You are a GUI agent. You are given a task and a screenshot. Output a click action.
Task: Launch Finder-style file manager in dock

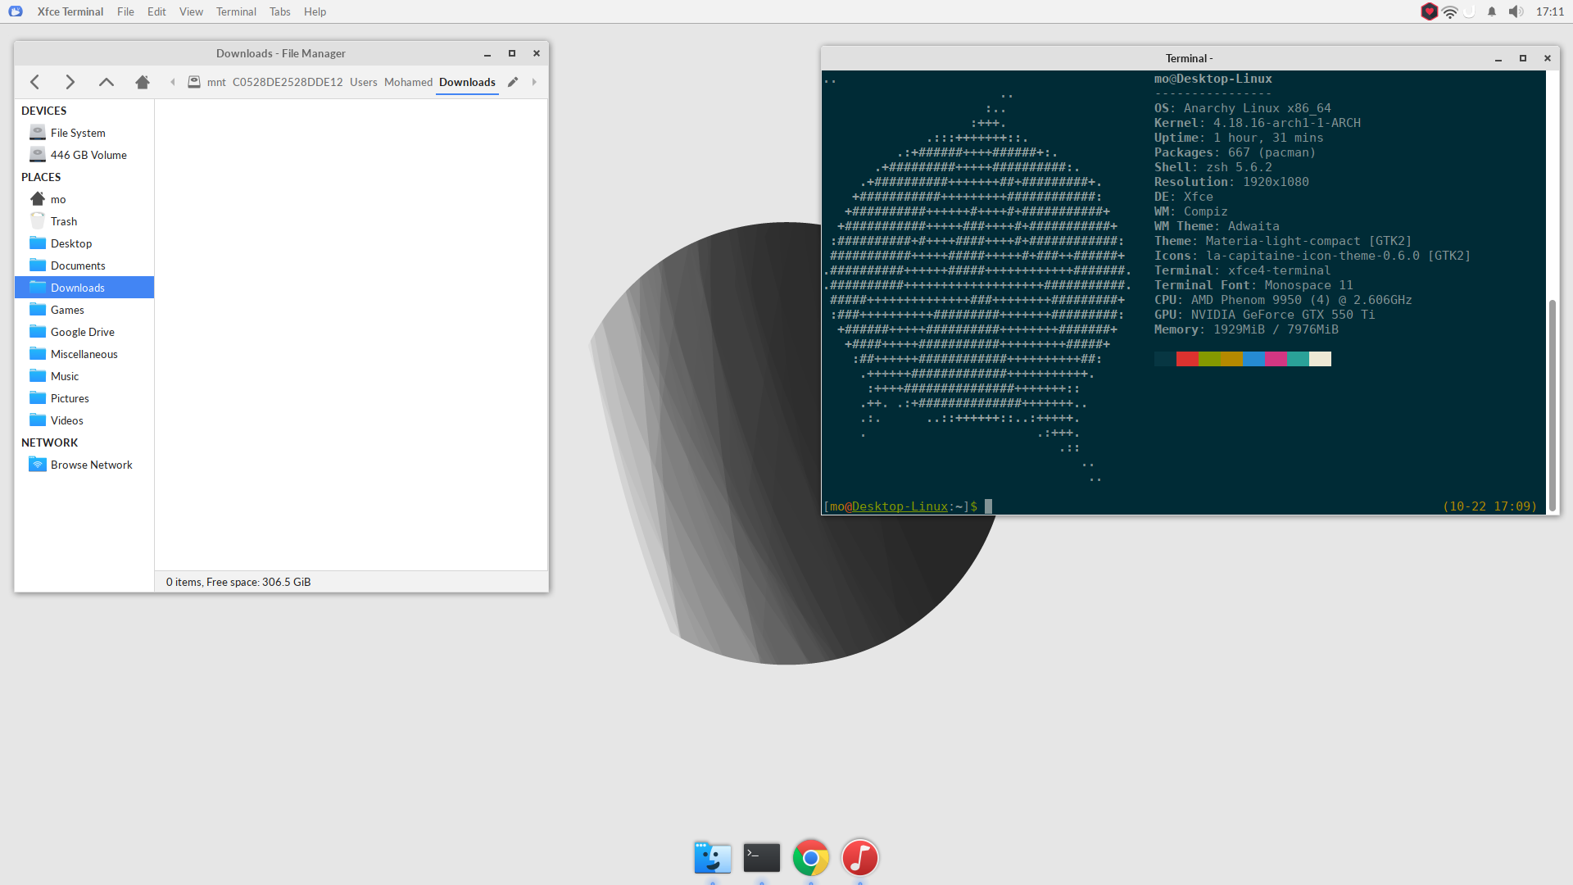coord(713,858)
